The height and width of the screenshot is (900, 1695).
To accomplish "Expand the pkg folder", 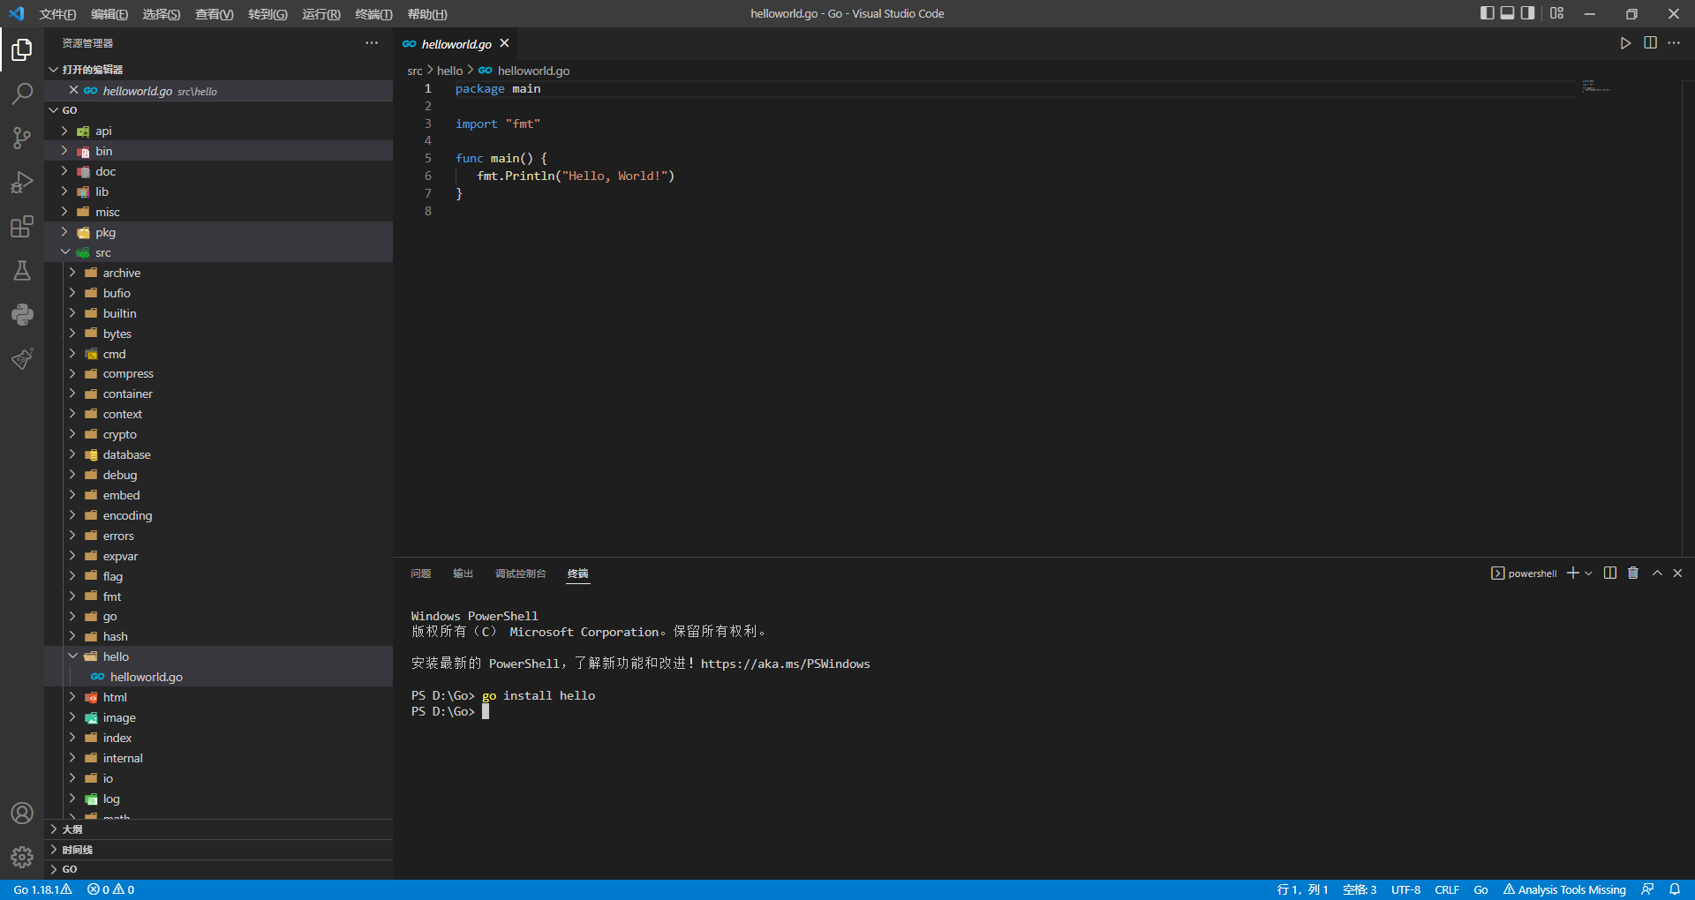I will tap(105, 233).
